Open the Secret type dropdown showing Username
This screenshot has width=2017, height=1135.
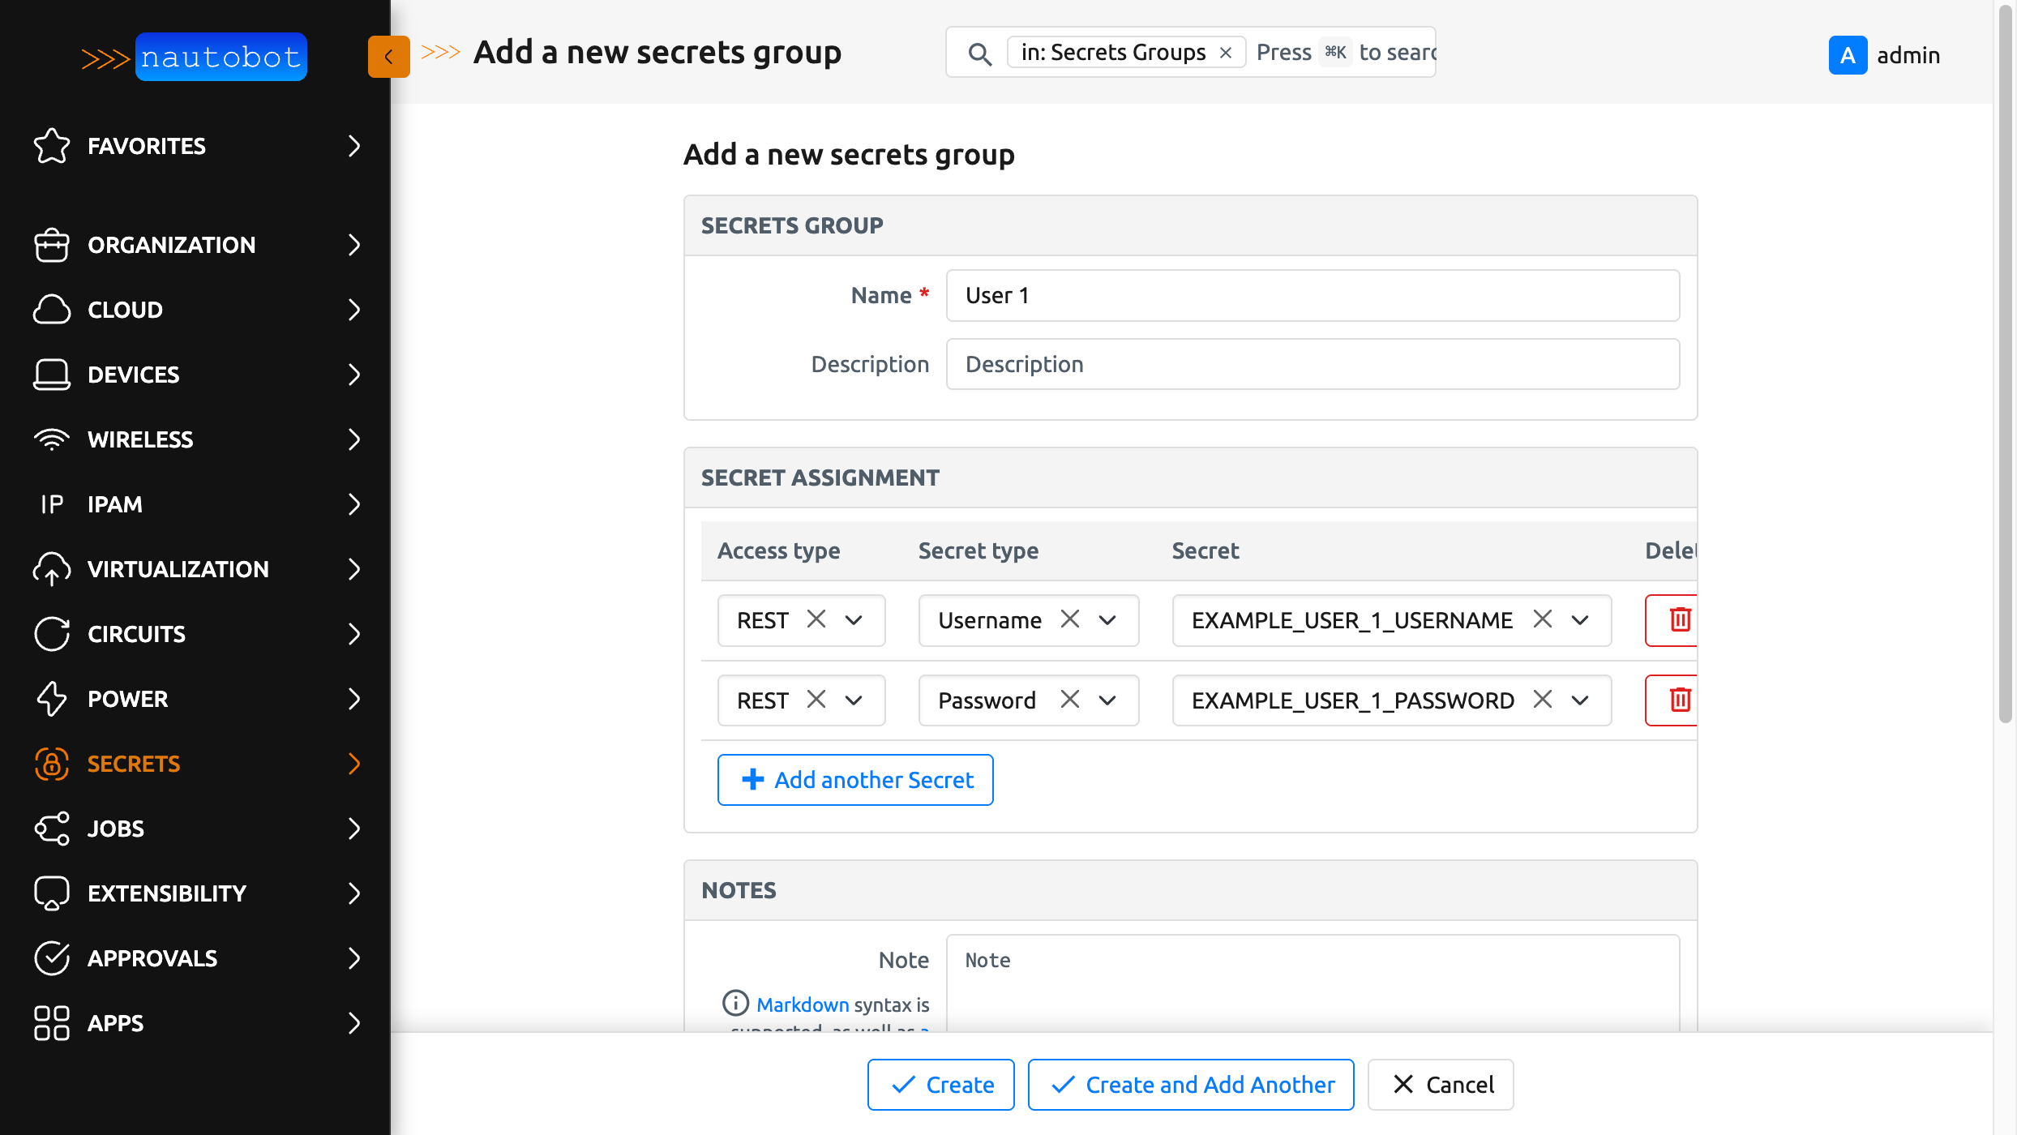coord(1108,620)
